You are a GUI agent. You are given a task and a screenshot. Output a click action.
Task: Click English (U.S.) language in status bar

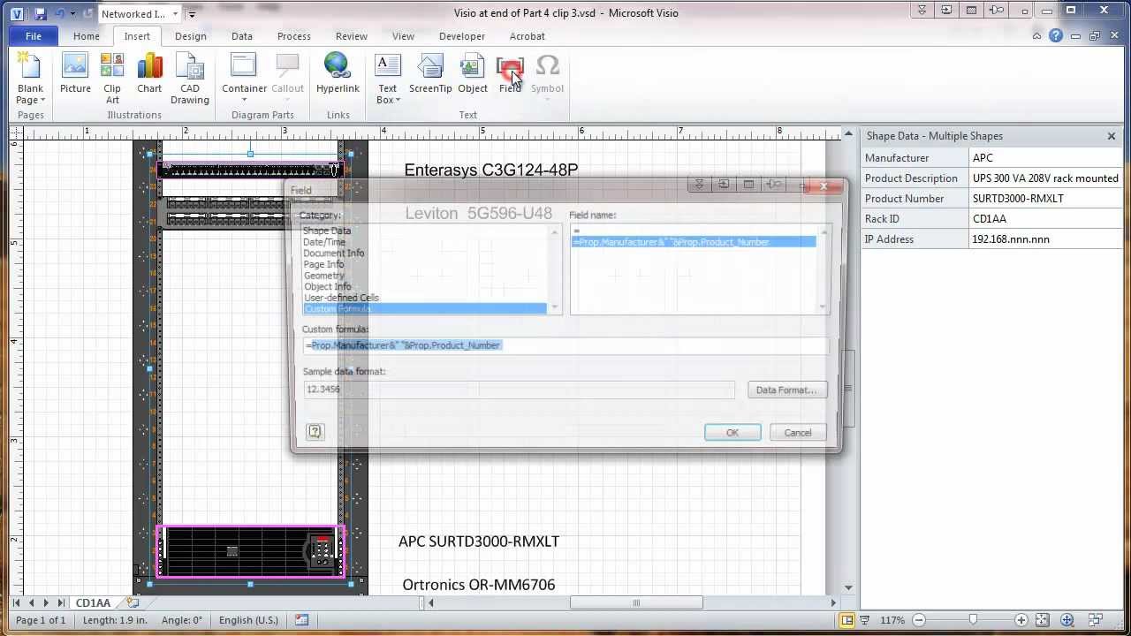click(x=248, y=620)
